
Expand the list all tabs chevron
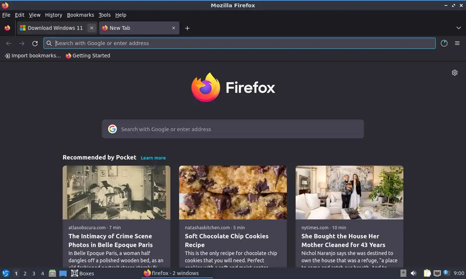coord(459,28)
